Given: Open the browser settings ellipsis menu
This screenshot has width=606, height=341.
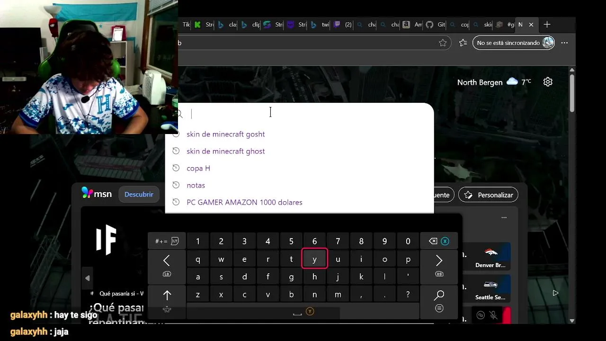Looking at the screenshot, I should (564, 43).
